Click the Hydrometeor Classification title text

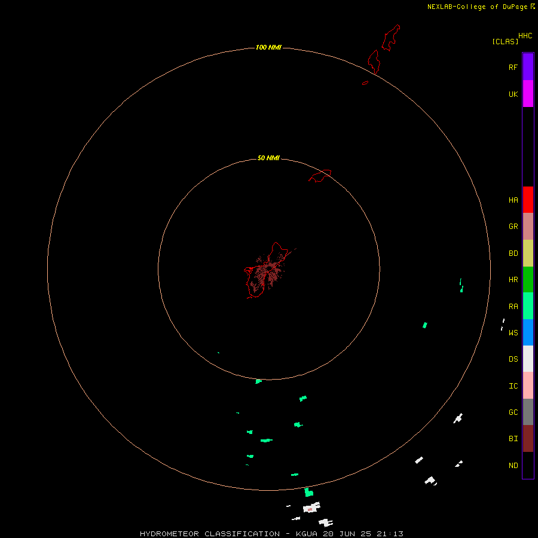coord(210,534)
